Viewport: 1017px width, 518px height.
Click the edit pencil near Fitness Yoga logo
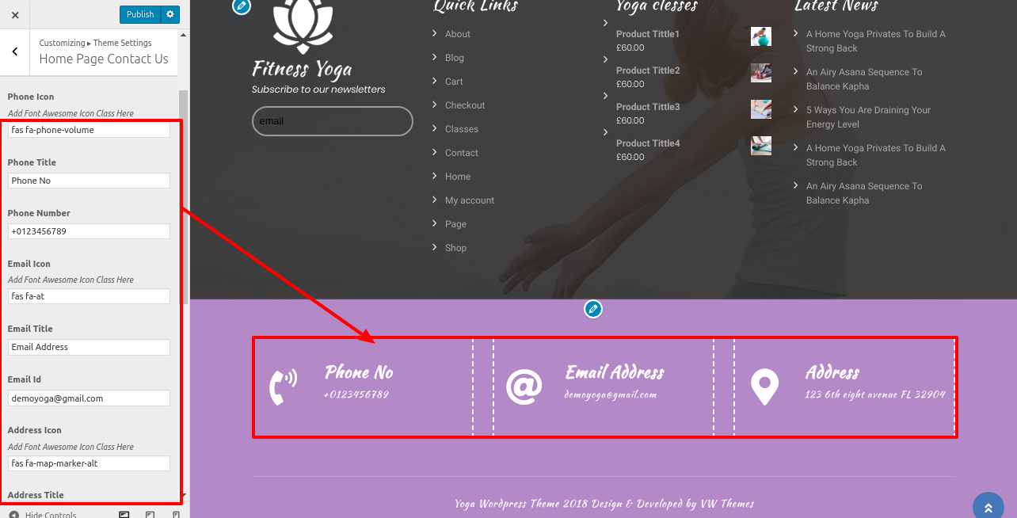coord(242,6)
